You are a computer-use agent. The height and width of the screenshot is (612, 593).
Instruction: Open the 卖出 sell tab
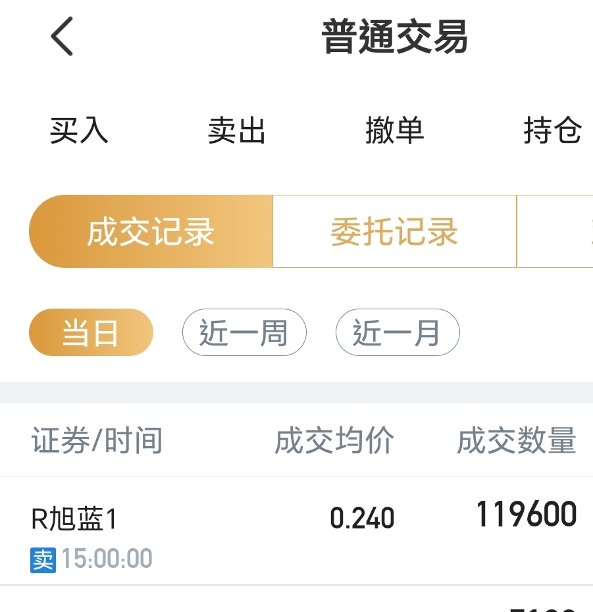(236, 130)
